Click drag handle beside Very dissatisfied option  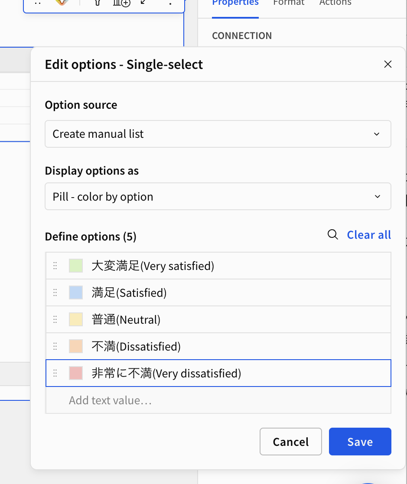pos(55,373)
